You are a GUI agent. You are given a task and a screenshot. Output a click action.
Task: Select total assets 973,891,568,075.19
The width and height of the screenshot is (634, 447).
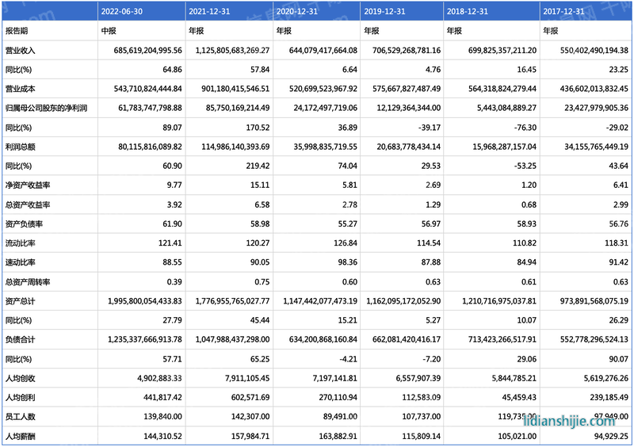[594, 301]
